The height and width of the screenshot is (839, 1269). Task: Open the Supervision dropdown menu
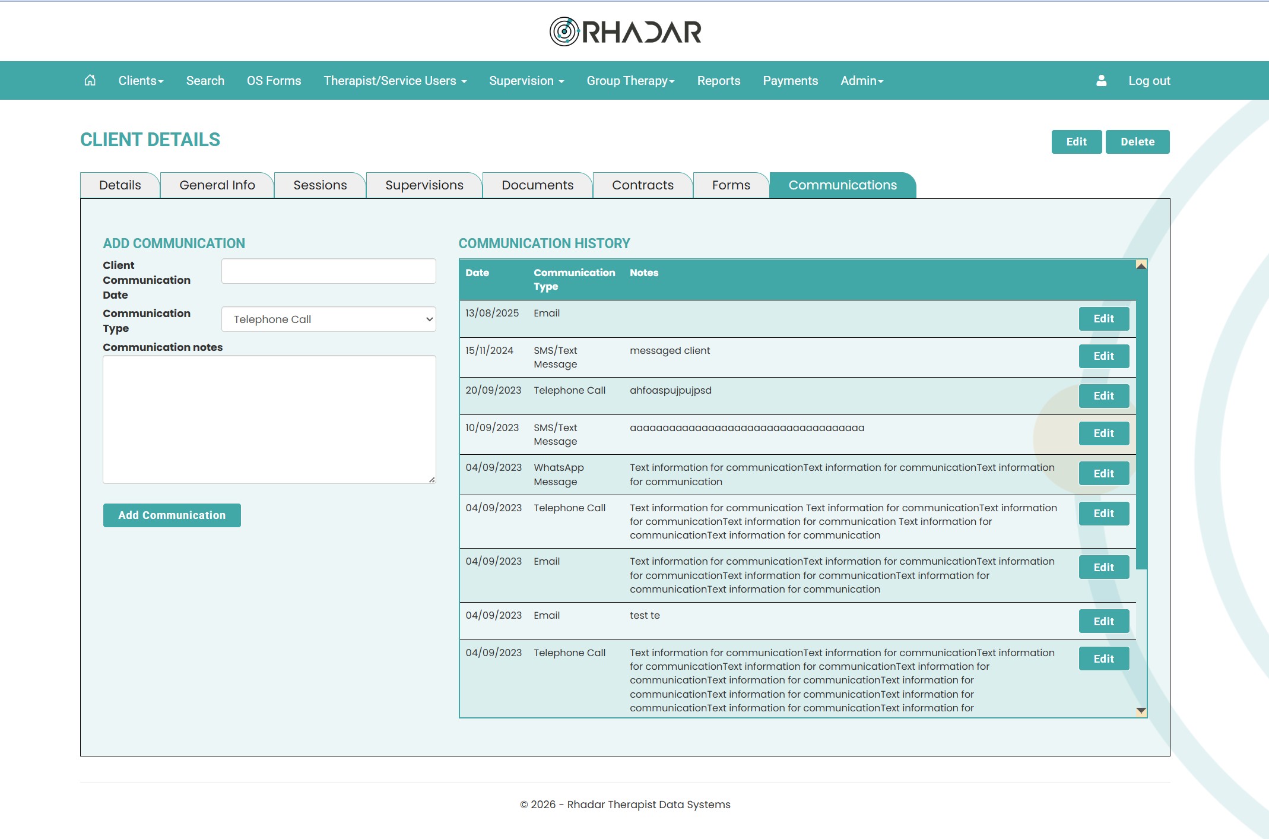tap(526, 81)
